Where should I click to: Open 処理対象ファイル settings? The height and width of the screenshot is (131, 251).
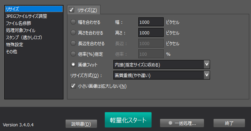point(20,30)
